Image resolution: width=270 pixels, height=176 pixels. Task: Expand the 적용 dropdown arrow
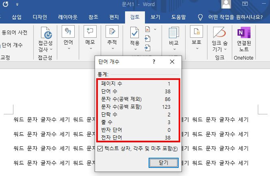click(136, 49)
